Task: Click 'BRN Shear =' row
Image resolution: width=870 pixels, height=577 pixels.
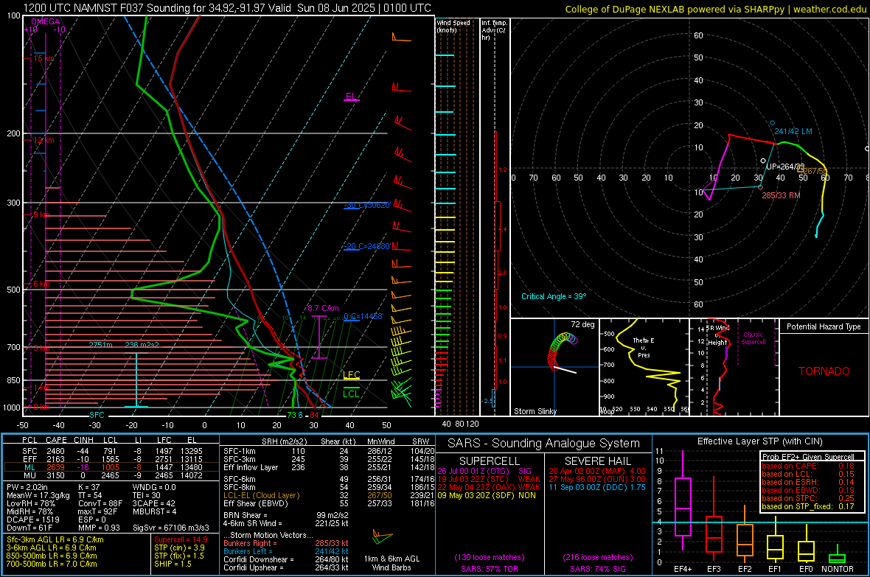Action: [286, 515]
